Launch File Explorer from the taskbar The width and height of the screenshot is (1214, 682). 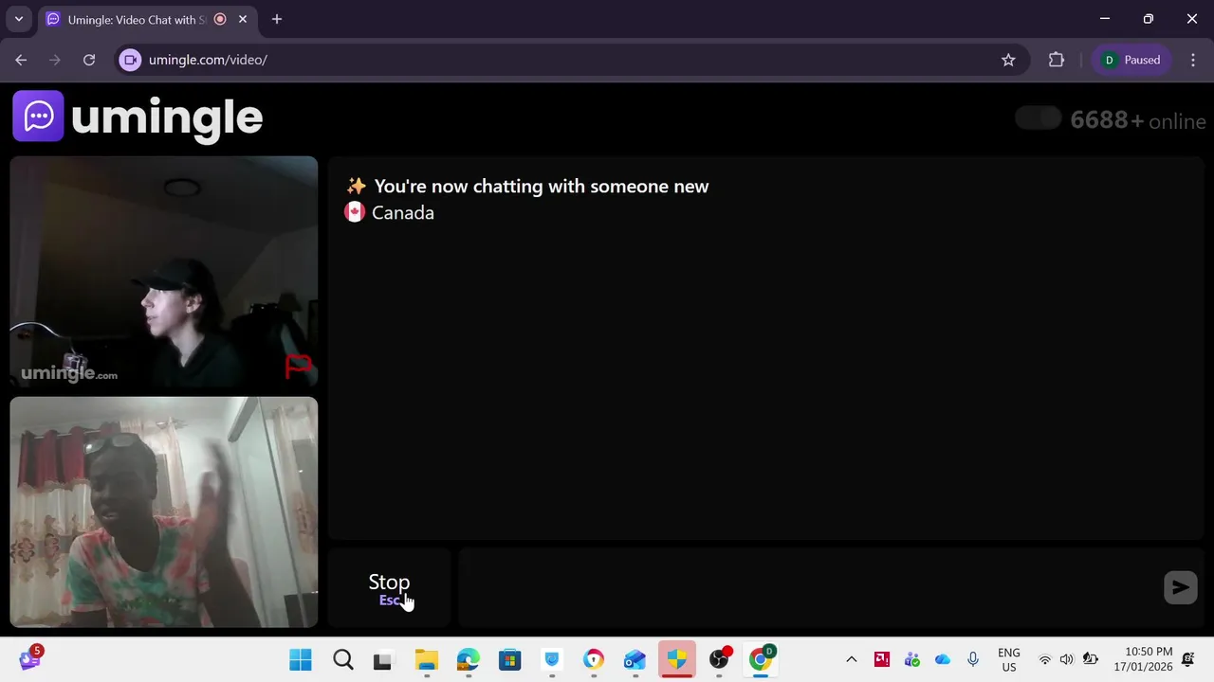click(427, 660)
